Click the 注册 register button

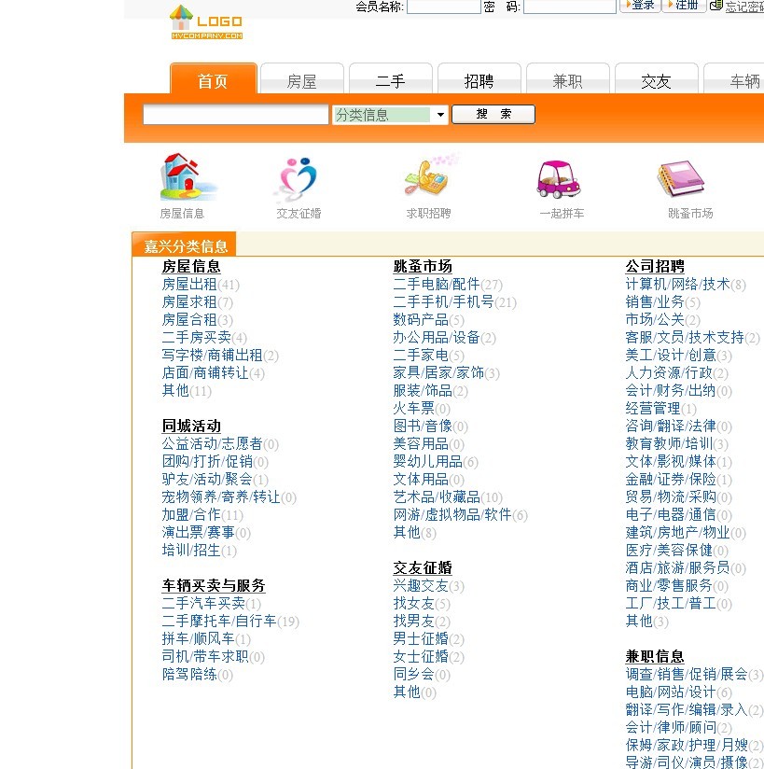point(684,6)
